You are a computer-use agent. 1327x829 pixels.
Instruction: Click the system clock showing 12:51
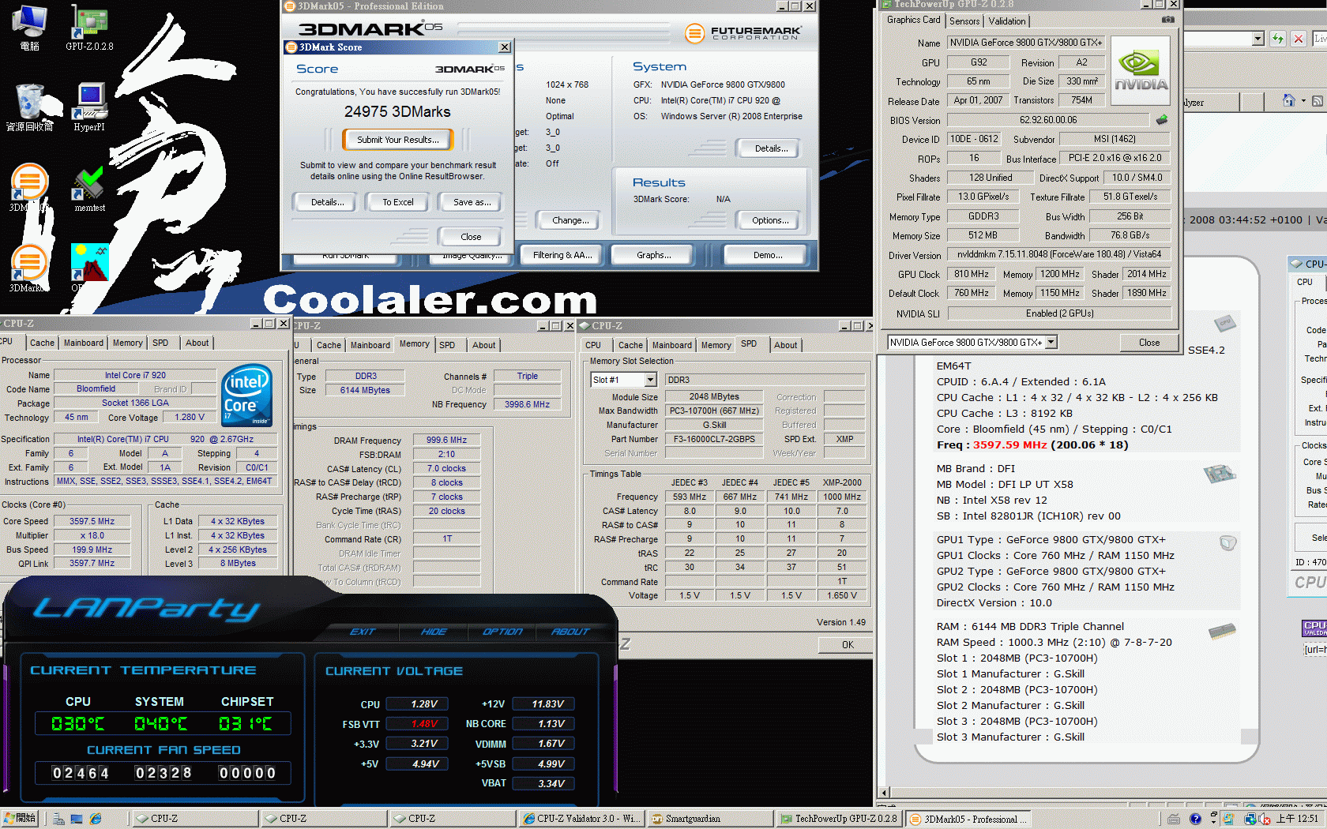(x=1297, y=819)
